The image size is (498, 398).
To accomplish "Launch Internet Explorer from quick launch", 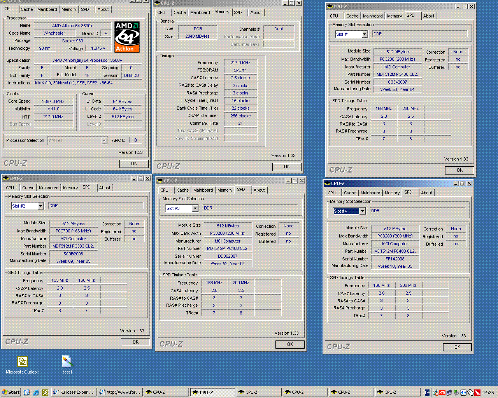I will [36, 392].
